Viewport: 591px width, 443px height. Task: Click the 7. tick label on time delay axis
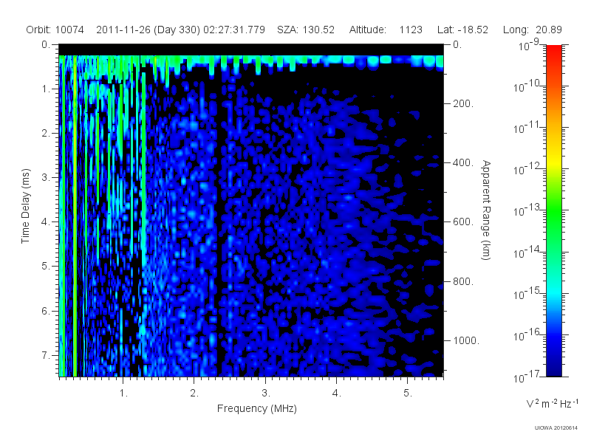[x=46, y=355]
